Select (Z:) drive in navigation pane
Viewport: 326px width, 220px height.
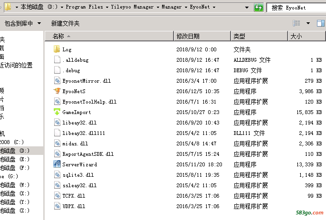coord(15,210)
